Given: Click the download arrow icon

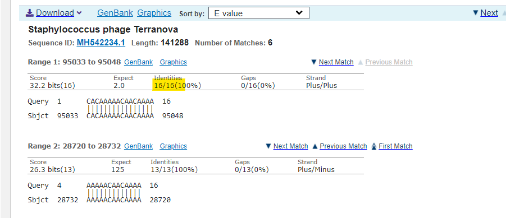Looking at the screenshot, I should tap(30, 13).
